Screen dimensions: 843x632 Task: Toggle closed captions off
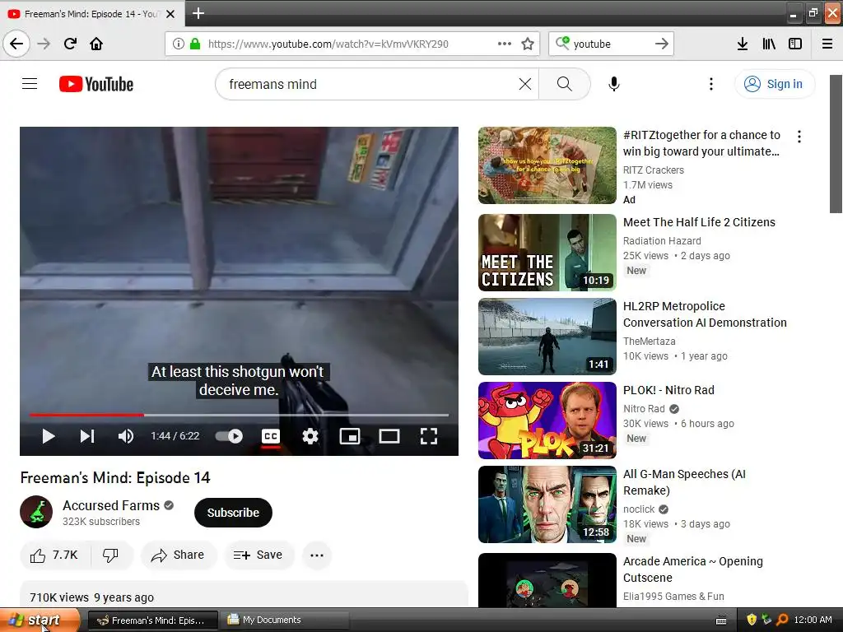click(270, 436)
